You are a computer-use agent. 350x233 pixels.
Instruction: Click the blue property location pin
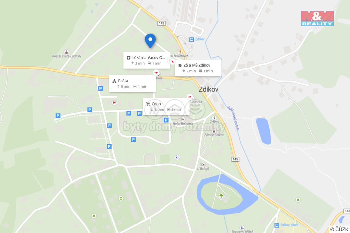(150, 41)
